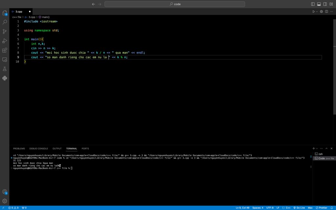Toggle secondary side bar layout icon

pyautogui.click(x=325, y=4)
